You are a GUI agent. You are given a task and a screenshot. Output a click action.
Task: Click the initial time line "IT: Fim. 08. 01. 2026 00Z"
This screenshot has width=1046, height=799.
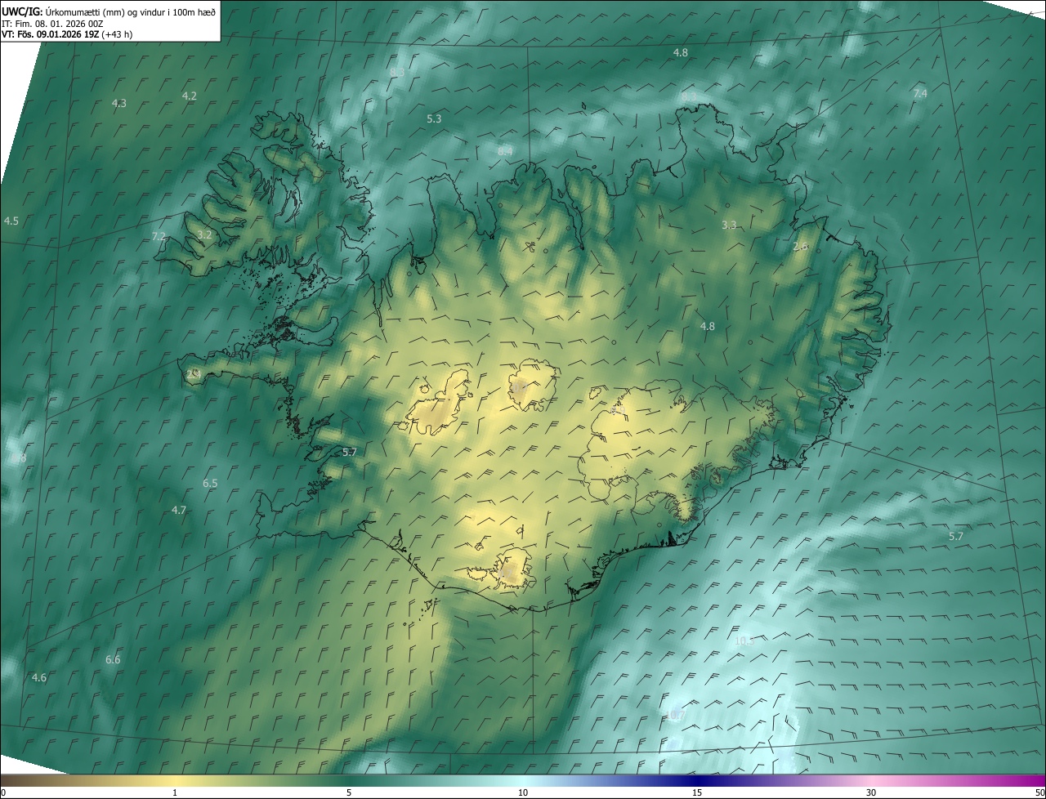(52, 24)
